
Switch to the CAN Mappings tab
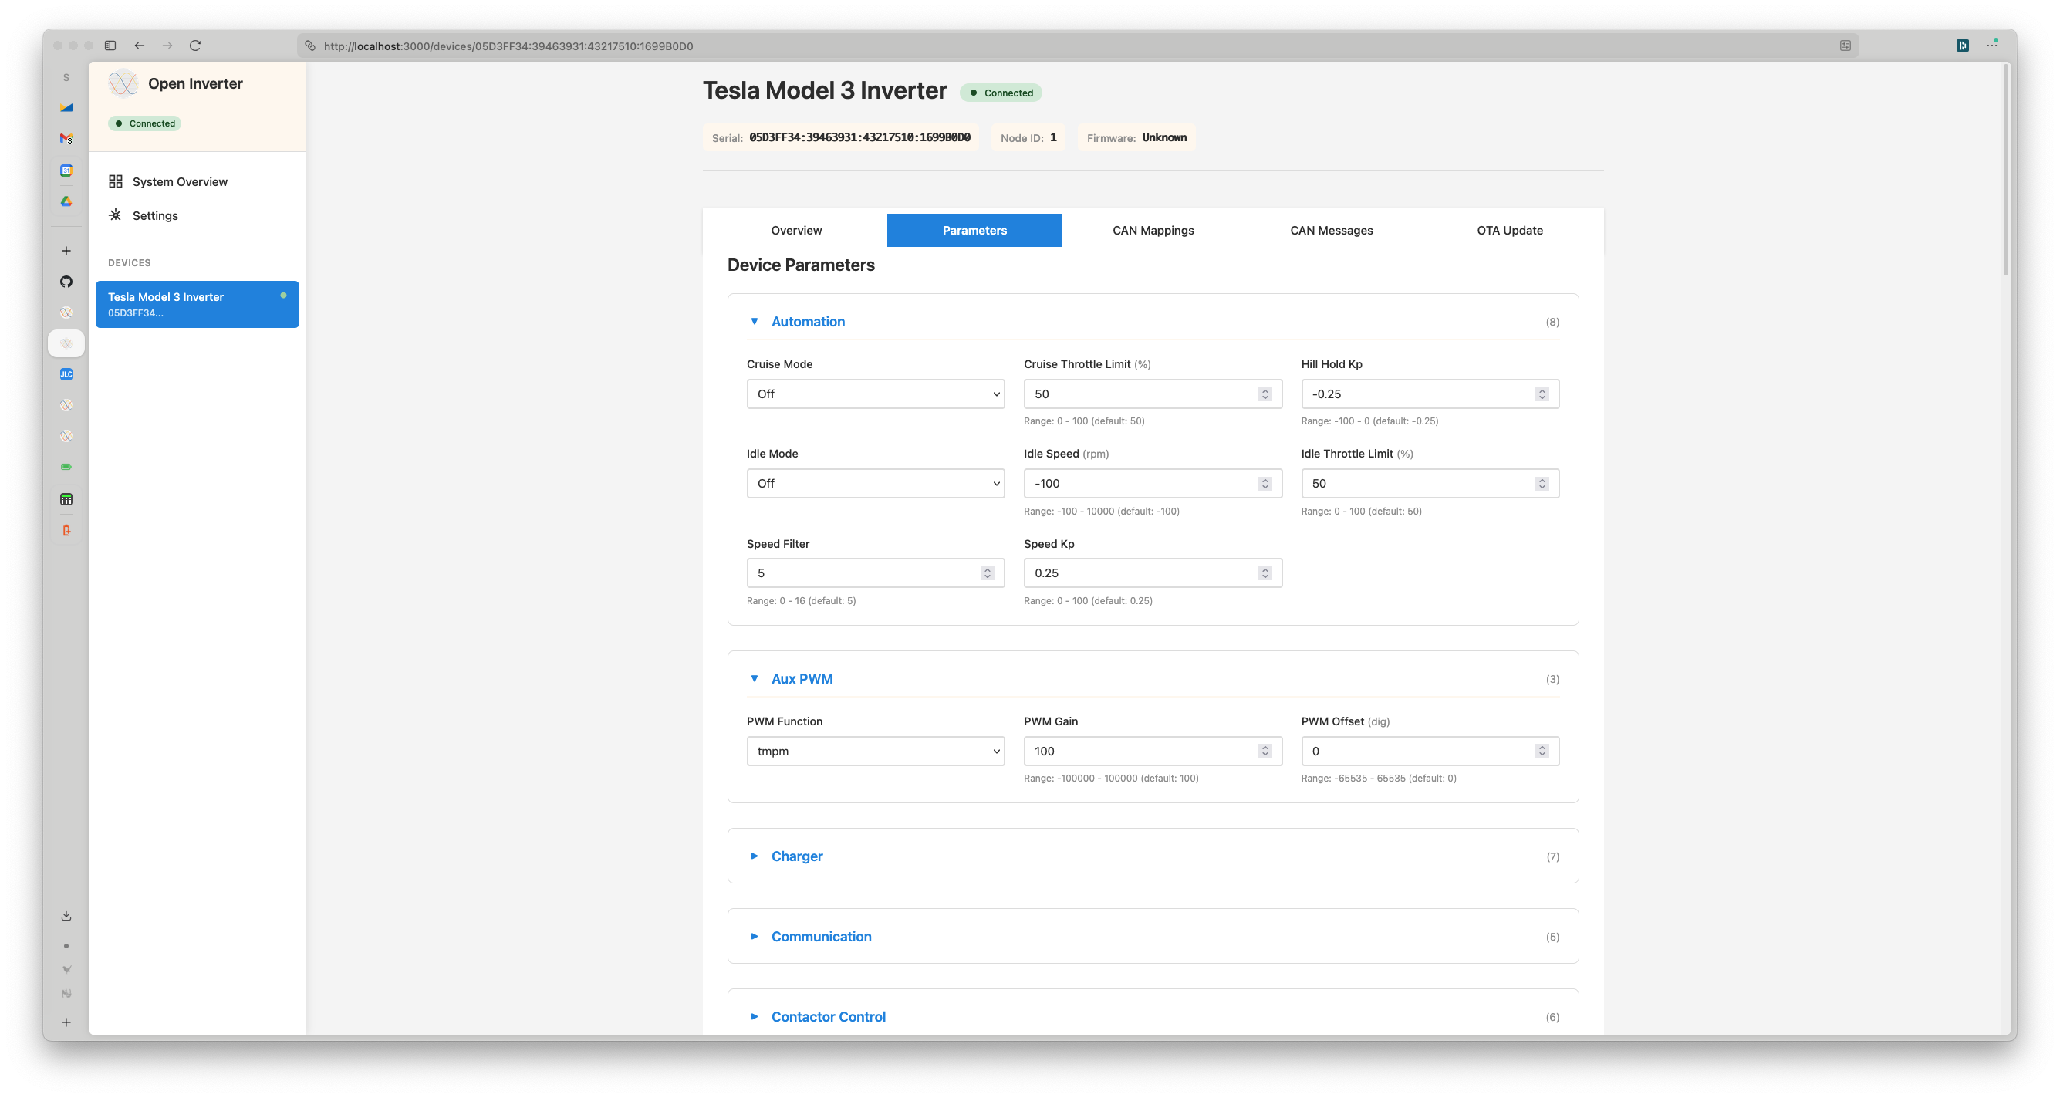coord(1153,230)
